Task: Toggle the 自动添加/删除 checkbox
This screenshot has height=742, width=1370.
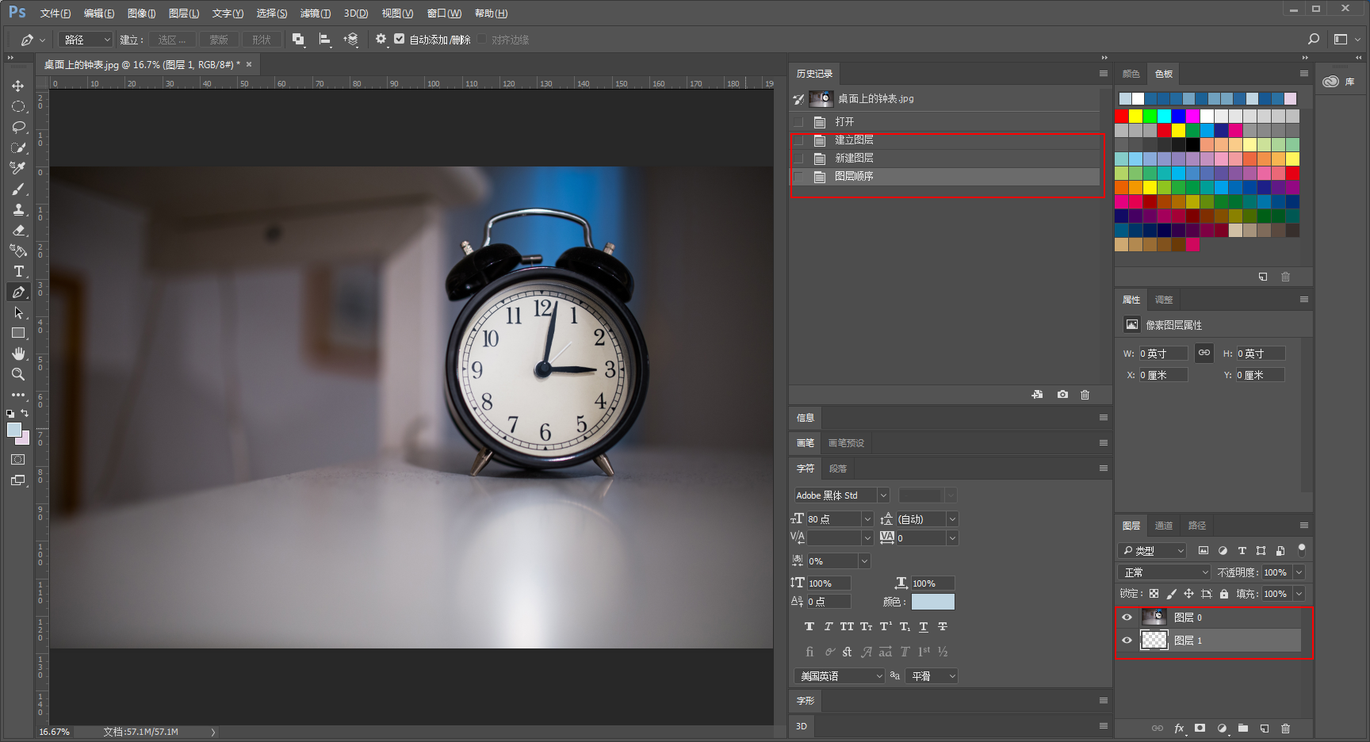Action: click(x=400, y=39)
